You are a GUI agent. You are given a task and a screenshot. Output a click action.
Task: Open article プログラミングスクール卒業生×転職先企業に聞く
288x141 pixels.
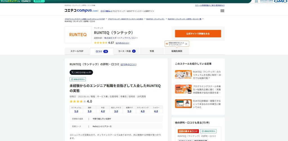pos(207,89)
